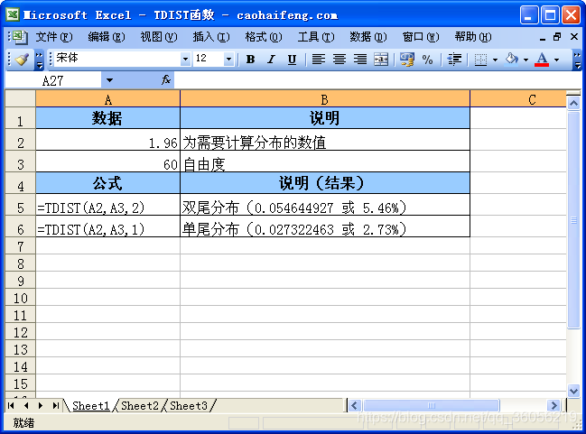This screenshot has height=434, width=586.
Task: Click the Borders icon
Action: click(x=480, y=60)
